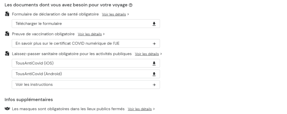The height and width of the screenshot is (114, 287).
Task: Click the arrow icon for the EU COVID certificate
Action: tap(154, 43)
